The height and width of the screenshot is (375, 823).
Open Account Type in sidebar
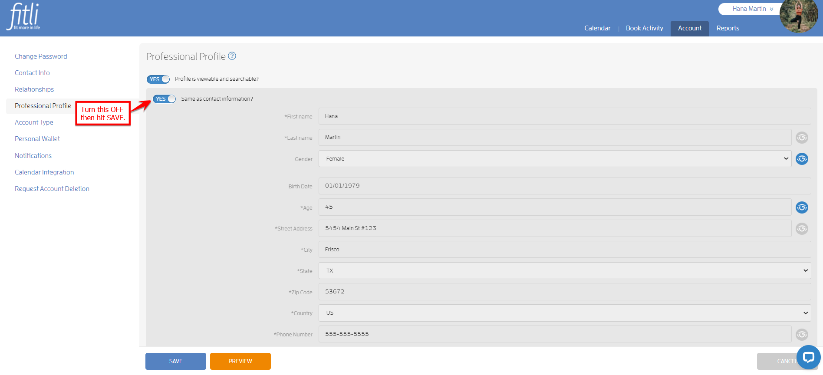[34, 122]
